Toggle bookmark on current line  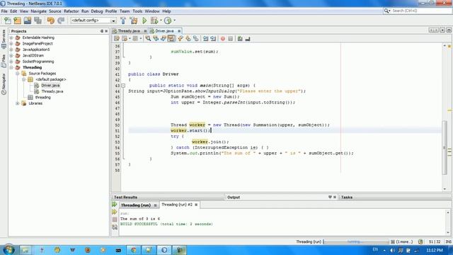pyautogui.click(x=196, y=38)
